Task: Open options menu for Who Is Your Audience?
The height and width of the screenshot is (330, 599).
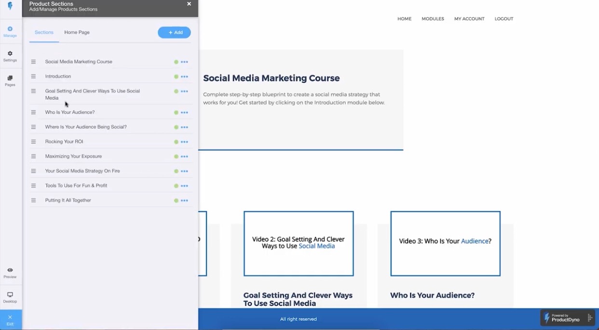Action: coord(184,113)
